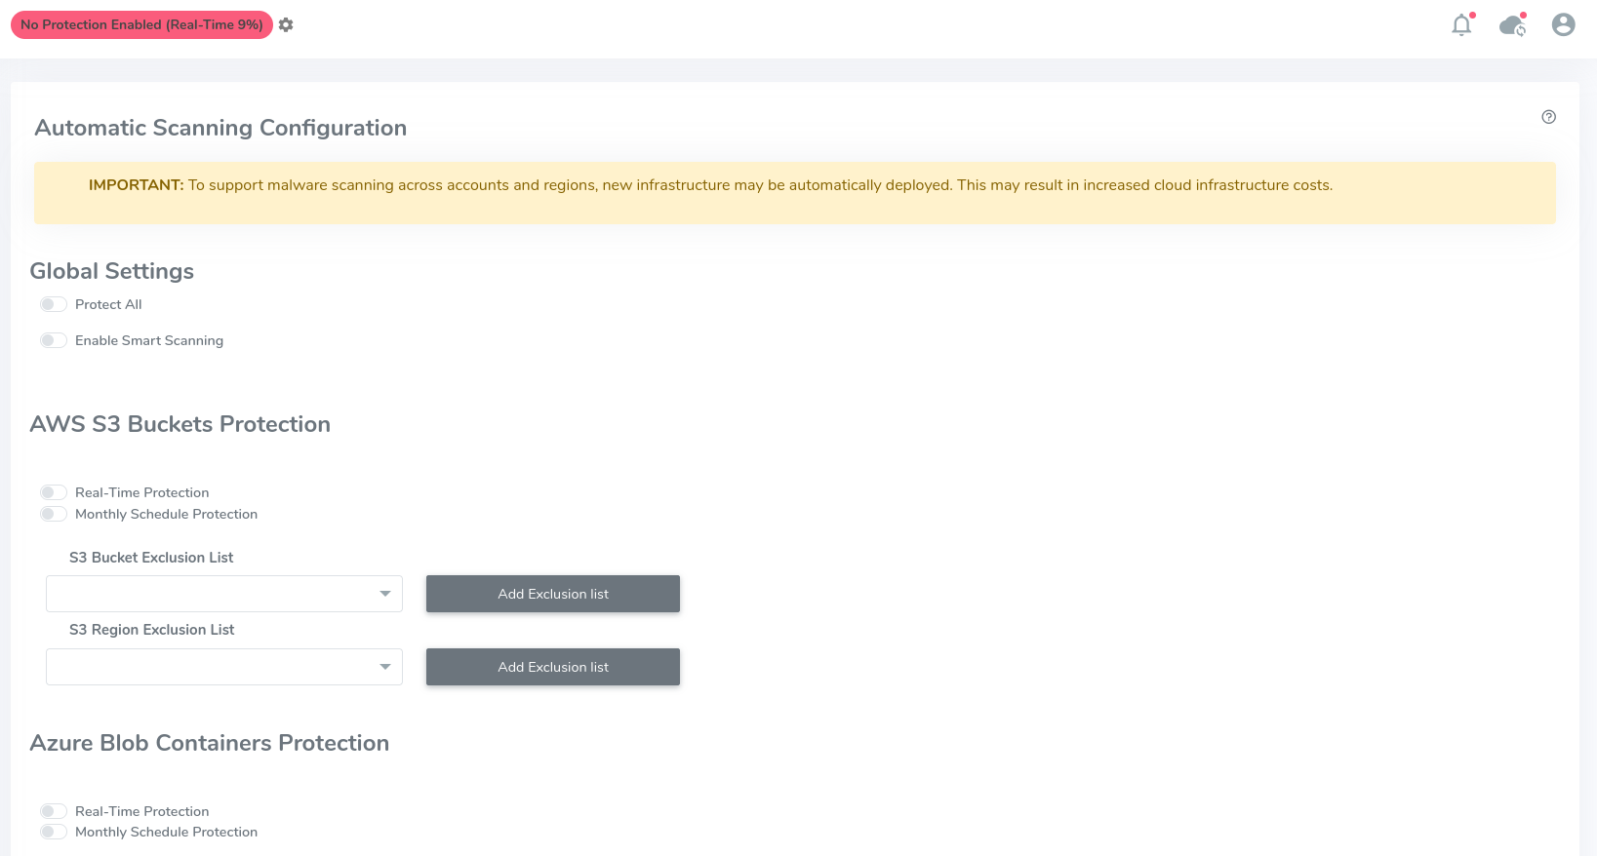Click the No Protection Enabled status badge

click(141, 24)
